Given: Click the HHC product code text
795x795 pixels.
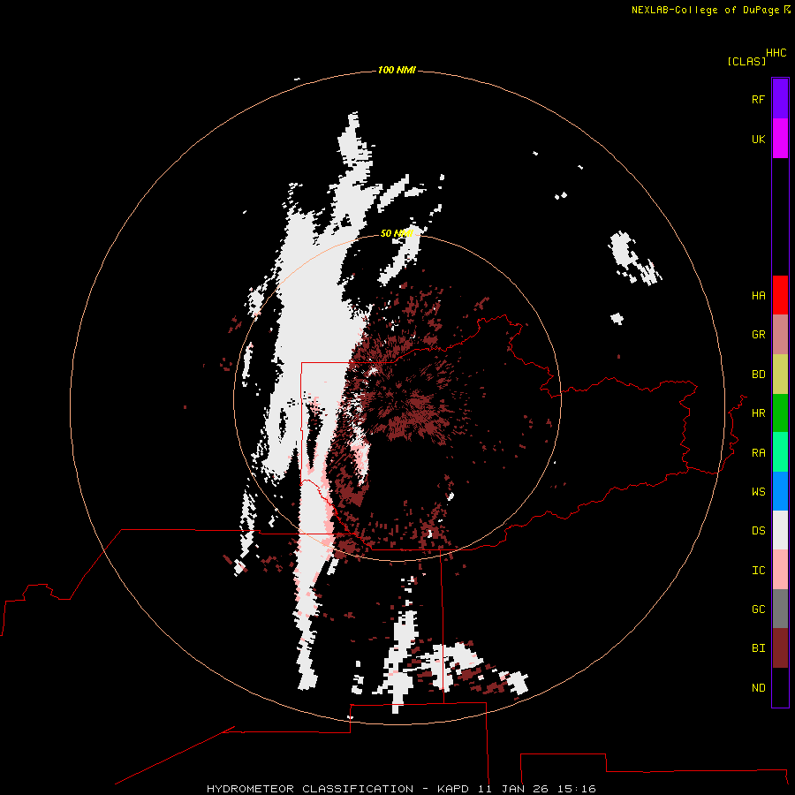Looking at the screenshot, I should point(776,53).
